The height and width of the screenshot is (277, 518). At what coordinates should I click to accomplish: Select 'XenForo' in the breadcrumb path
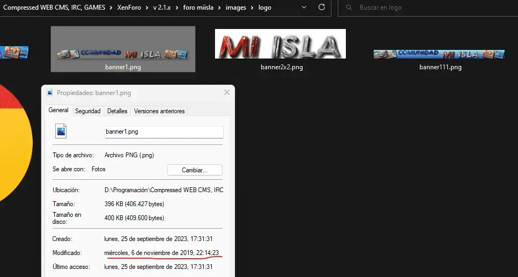click(x=129, y=8)
